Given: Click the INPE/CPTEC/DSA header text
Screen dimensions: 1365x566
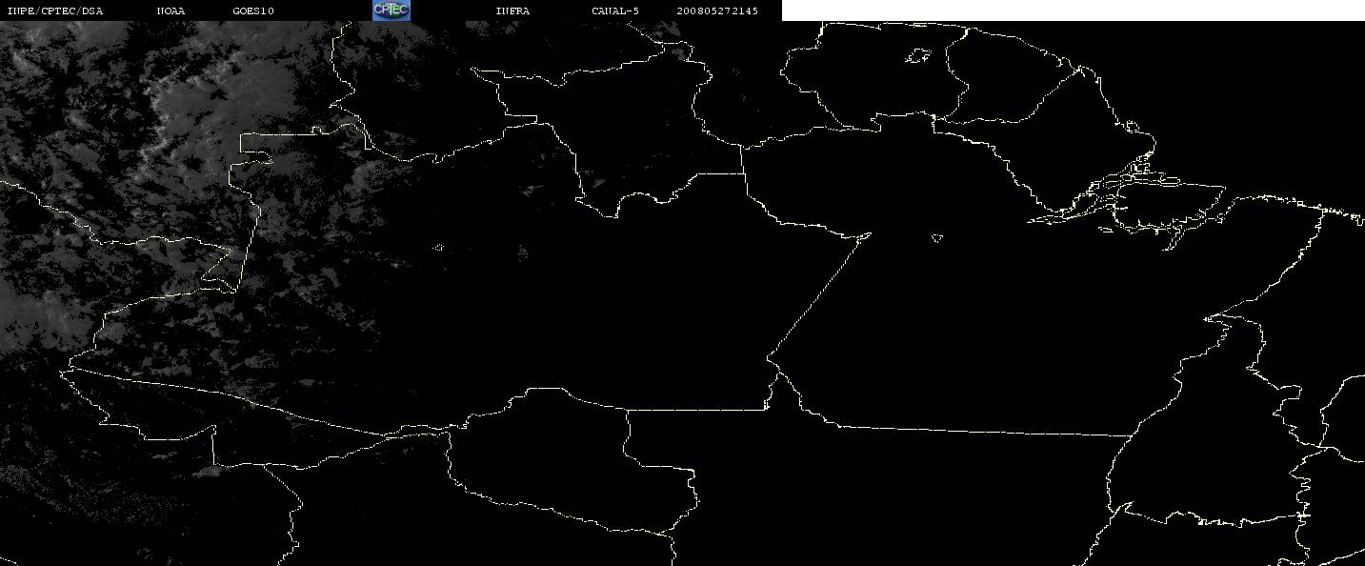Looking at the screenshot, I should [x=54, y=10].
